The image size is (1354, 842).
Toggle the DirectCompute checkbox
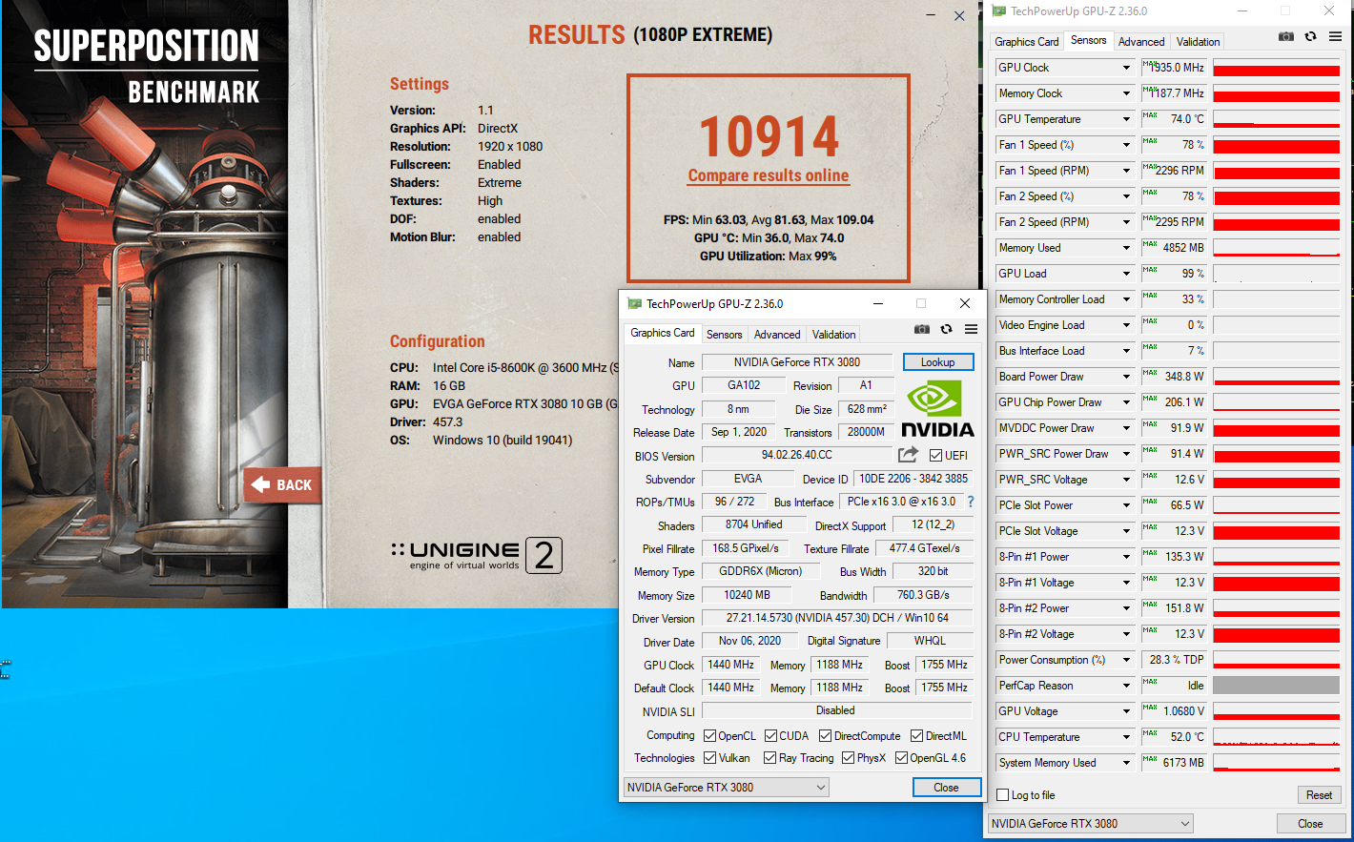(826, 736)
